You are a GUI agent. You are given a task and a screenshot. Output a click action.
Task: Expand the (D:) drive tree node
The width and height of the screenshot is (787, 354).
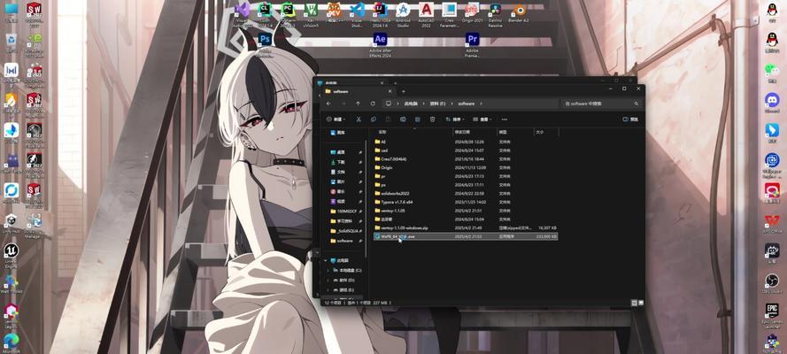click(x=328, y=281)
